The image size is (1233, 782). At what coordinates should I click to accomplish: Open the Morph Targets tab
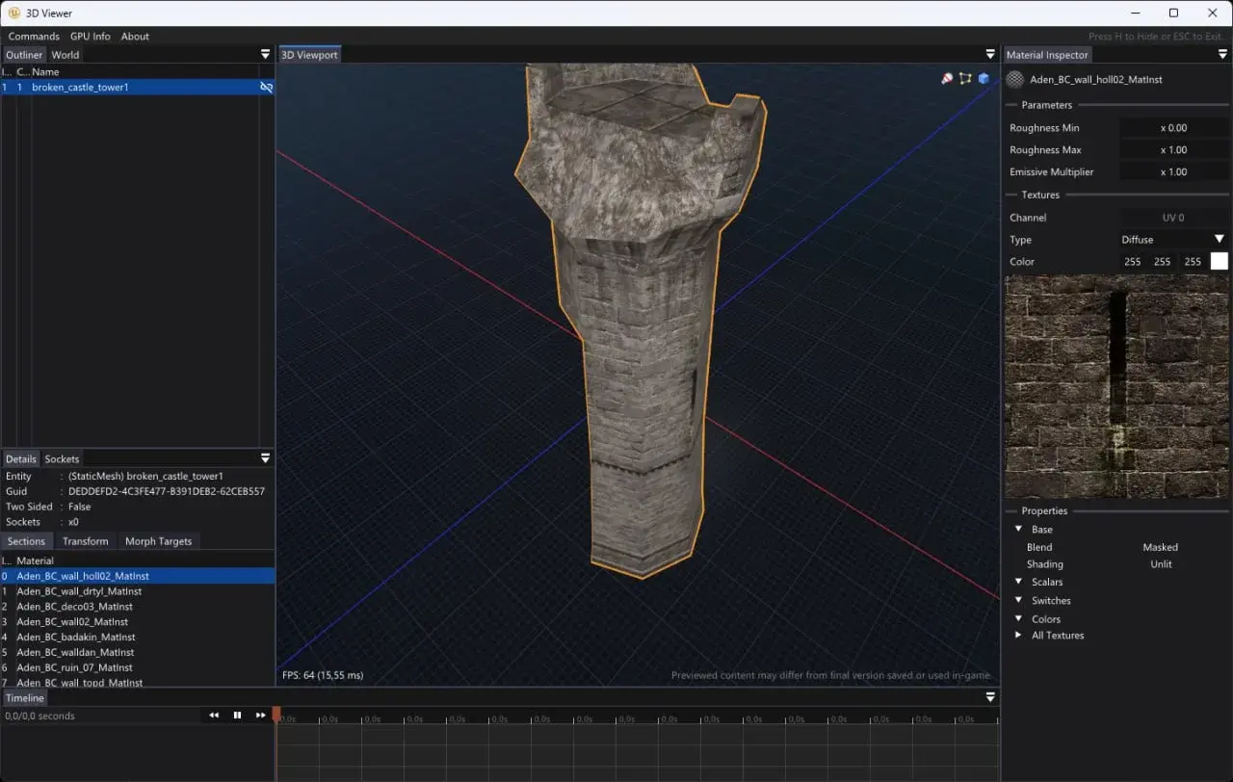click(x=158, y=541)
